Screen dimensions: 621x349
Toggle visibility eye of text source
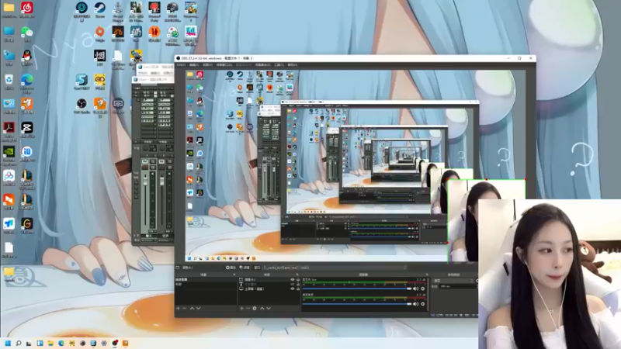293,284
